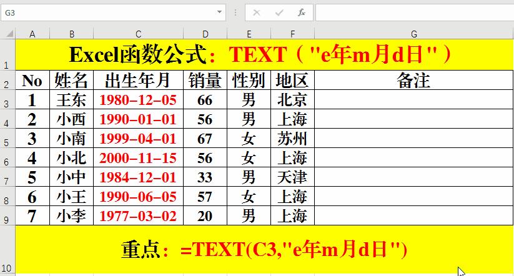
Task: Click the Name Box showing G3
Action: (113, 12)
